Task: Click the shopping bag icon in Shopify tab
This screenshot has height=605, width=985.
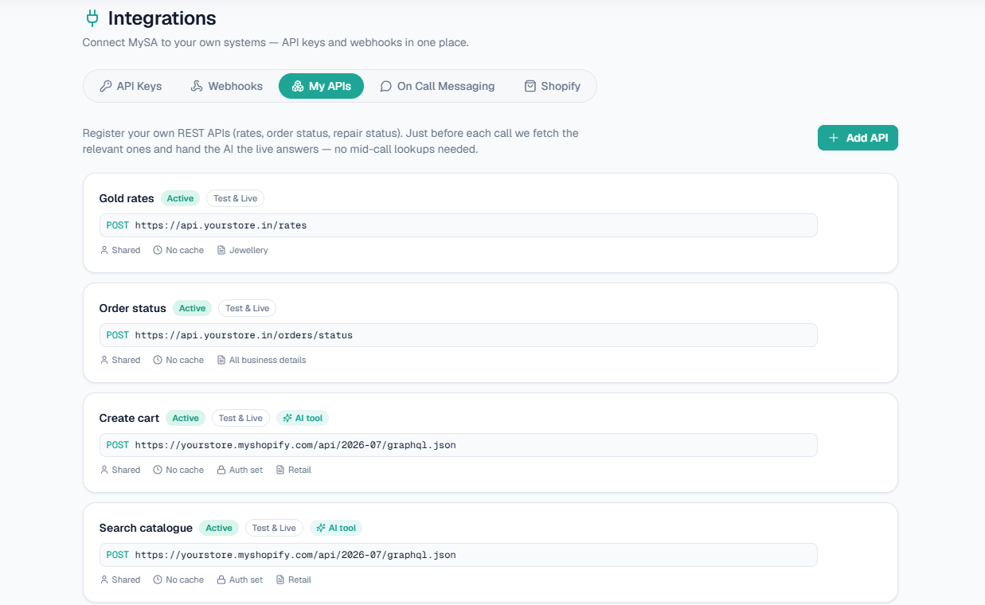Action: coord(530,86)
